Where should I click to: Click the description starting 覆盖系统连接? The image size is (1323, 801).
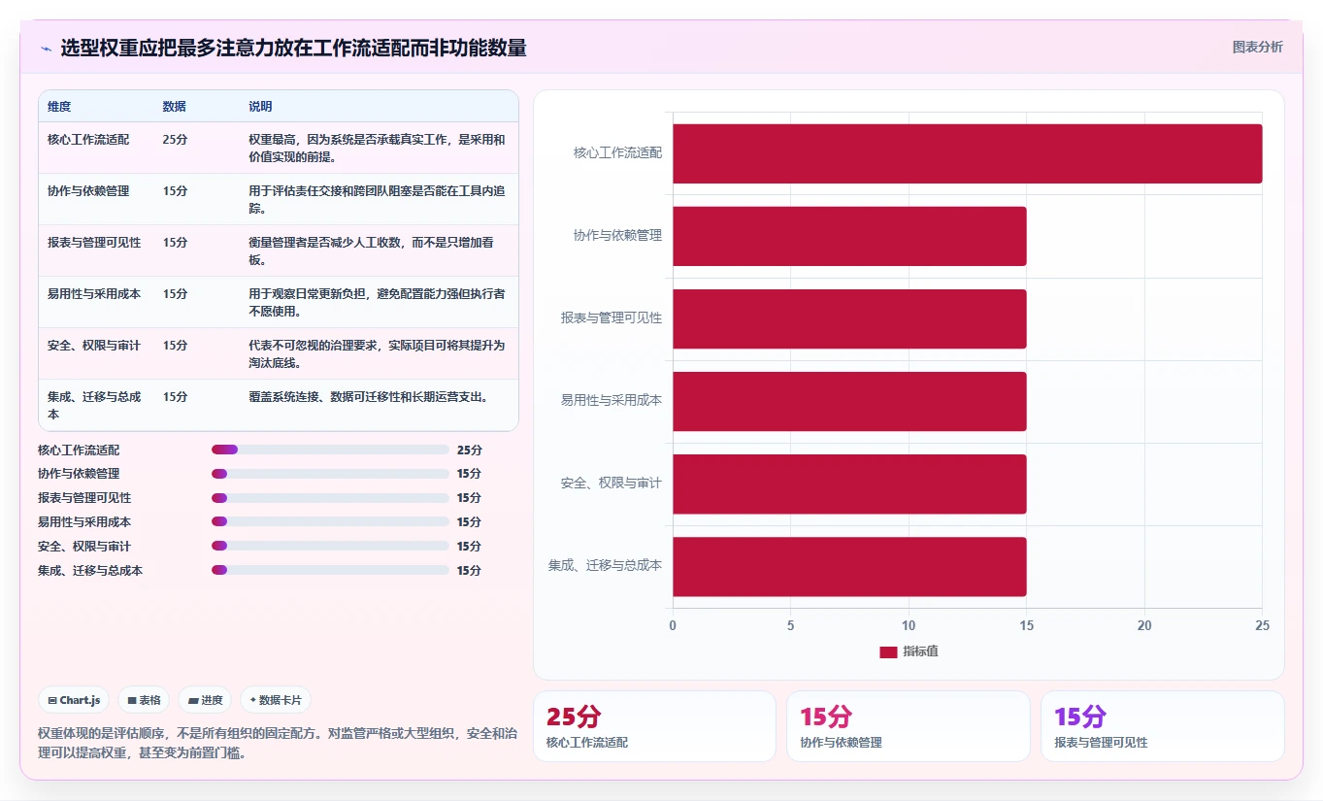coord(368,396)
